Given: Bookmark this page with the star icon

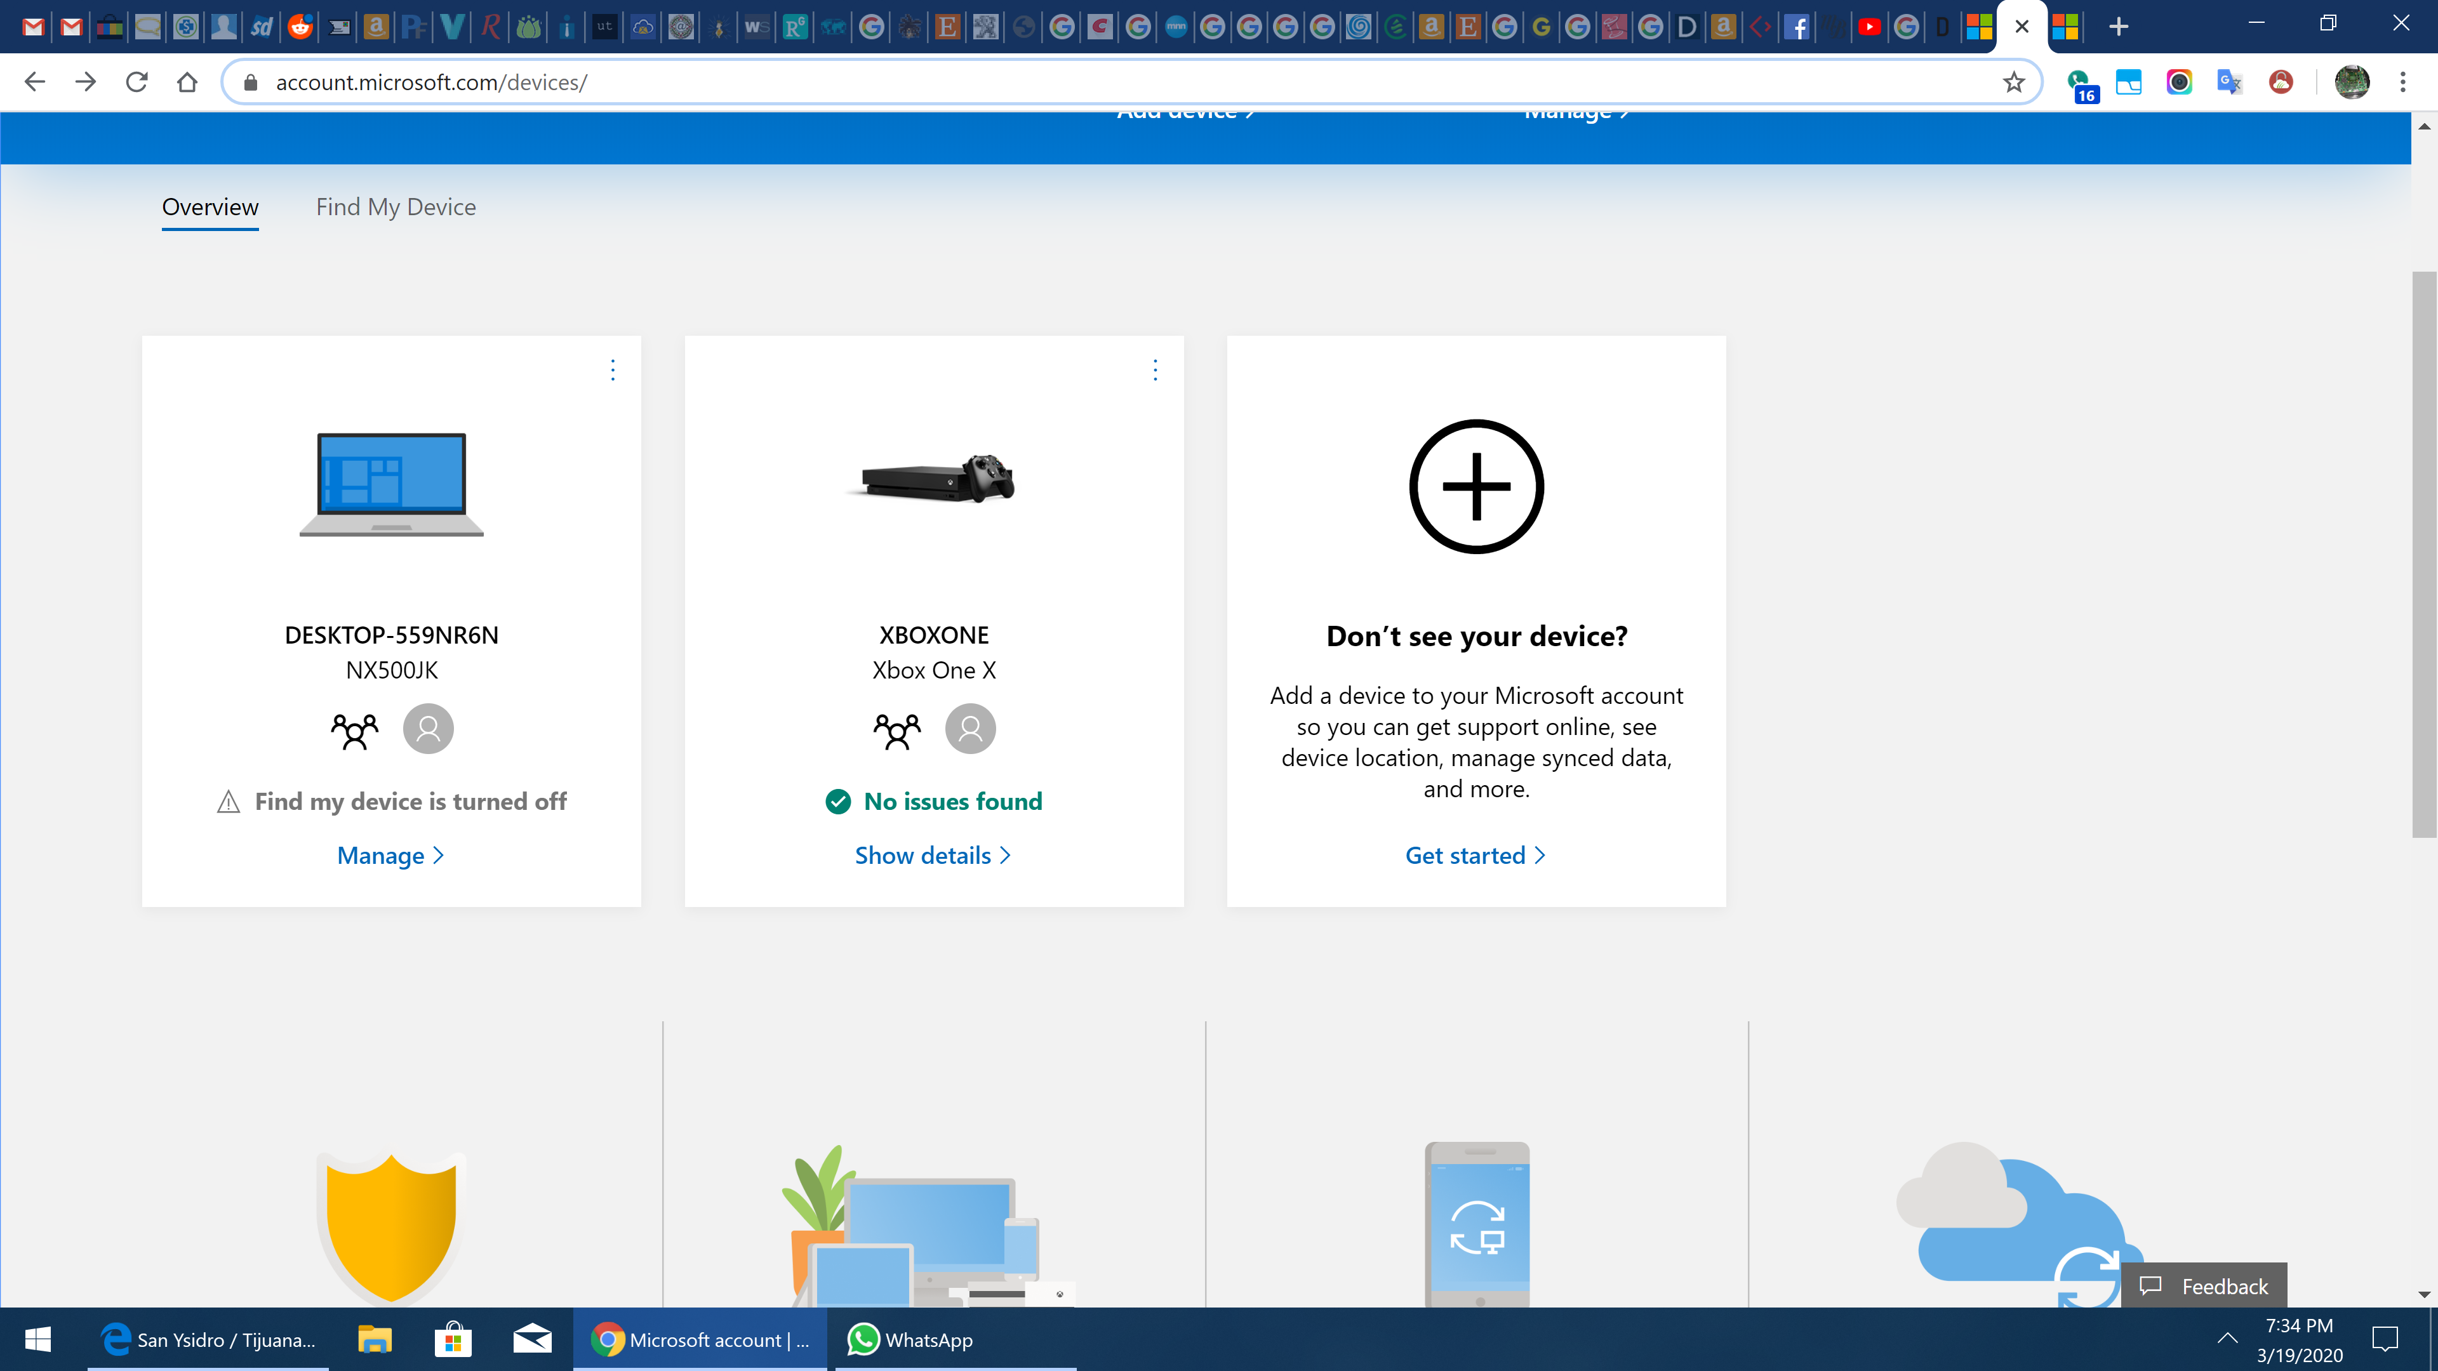Looking at the screenshot, I should click(x=2013, y=83).
